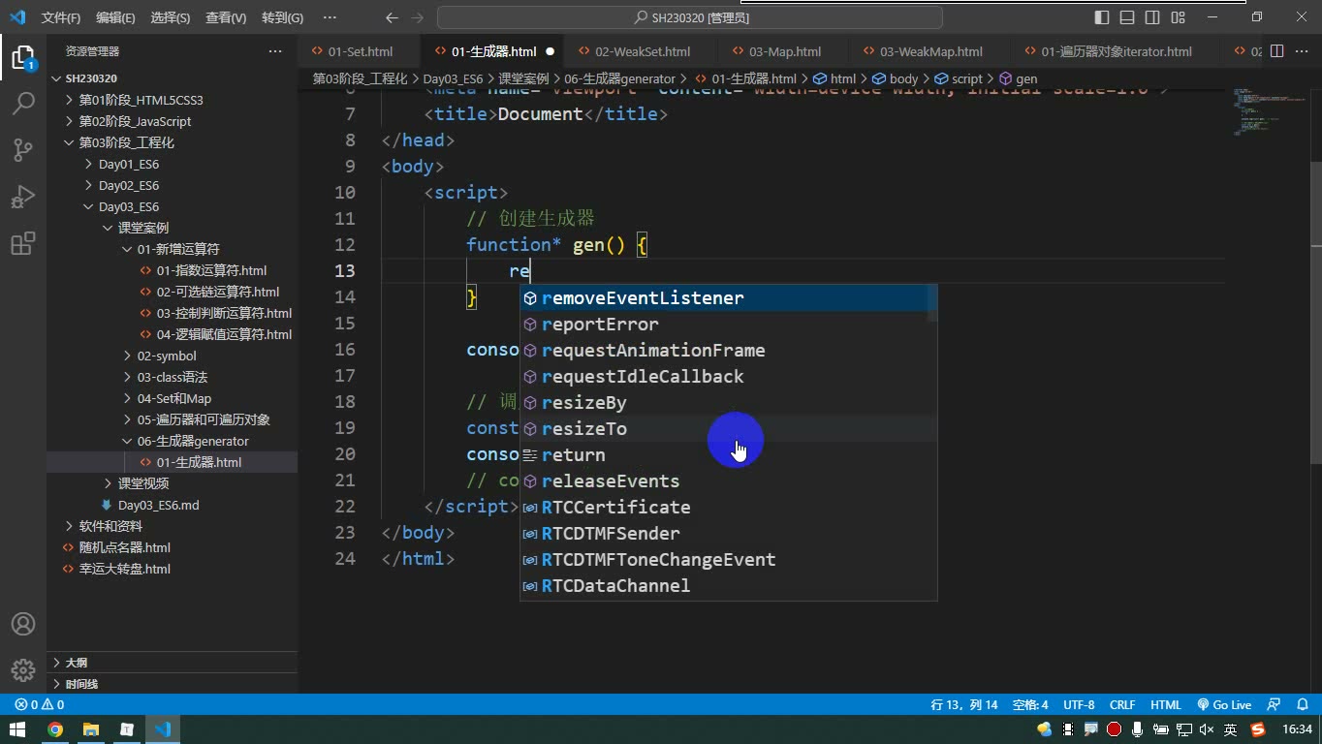Viewport: 1322px width, 744px height.
Task: Open editor more actions ellipsis
Action: click(1301, 51)
